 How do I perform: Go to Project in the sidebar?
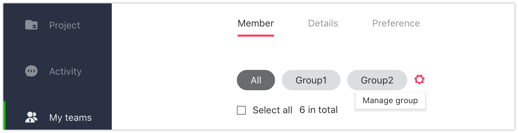(x=65, y=25)
